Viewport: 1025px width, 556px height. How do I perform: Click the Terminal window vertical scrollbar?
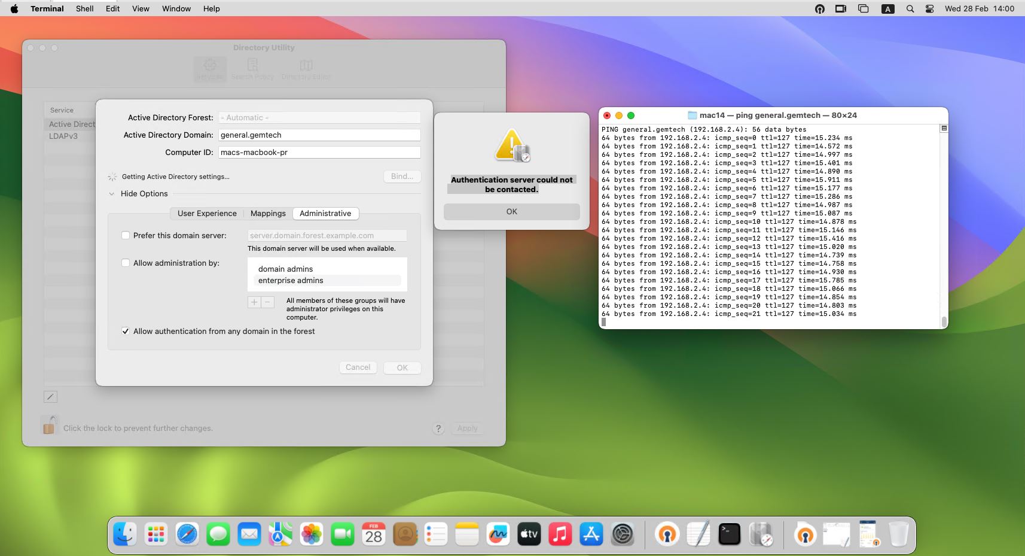coord(944,322)
